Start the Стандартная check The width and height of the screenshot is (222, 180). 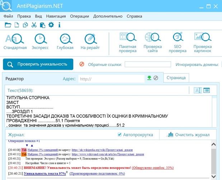click(x=15, y=42)
